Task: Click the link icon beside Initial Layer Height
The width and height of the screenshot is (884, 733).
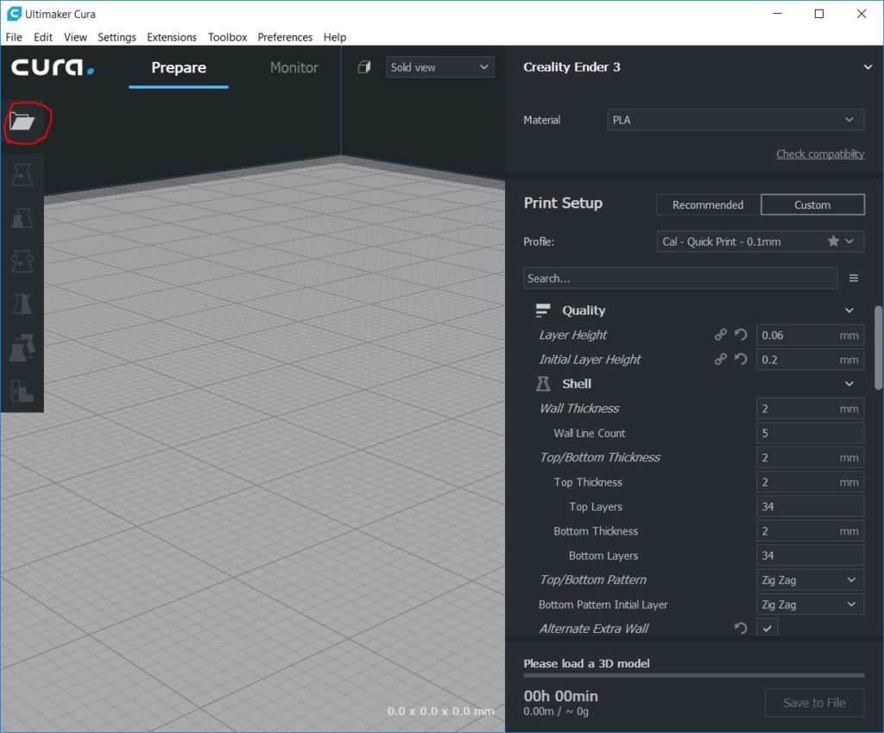Action: point(721,360)
